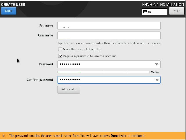Click the Confirm password label
Screen dimensions: 186x140
point(40,80)
